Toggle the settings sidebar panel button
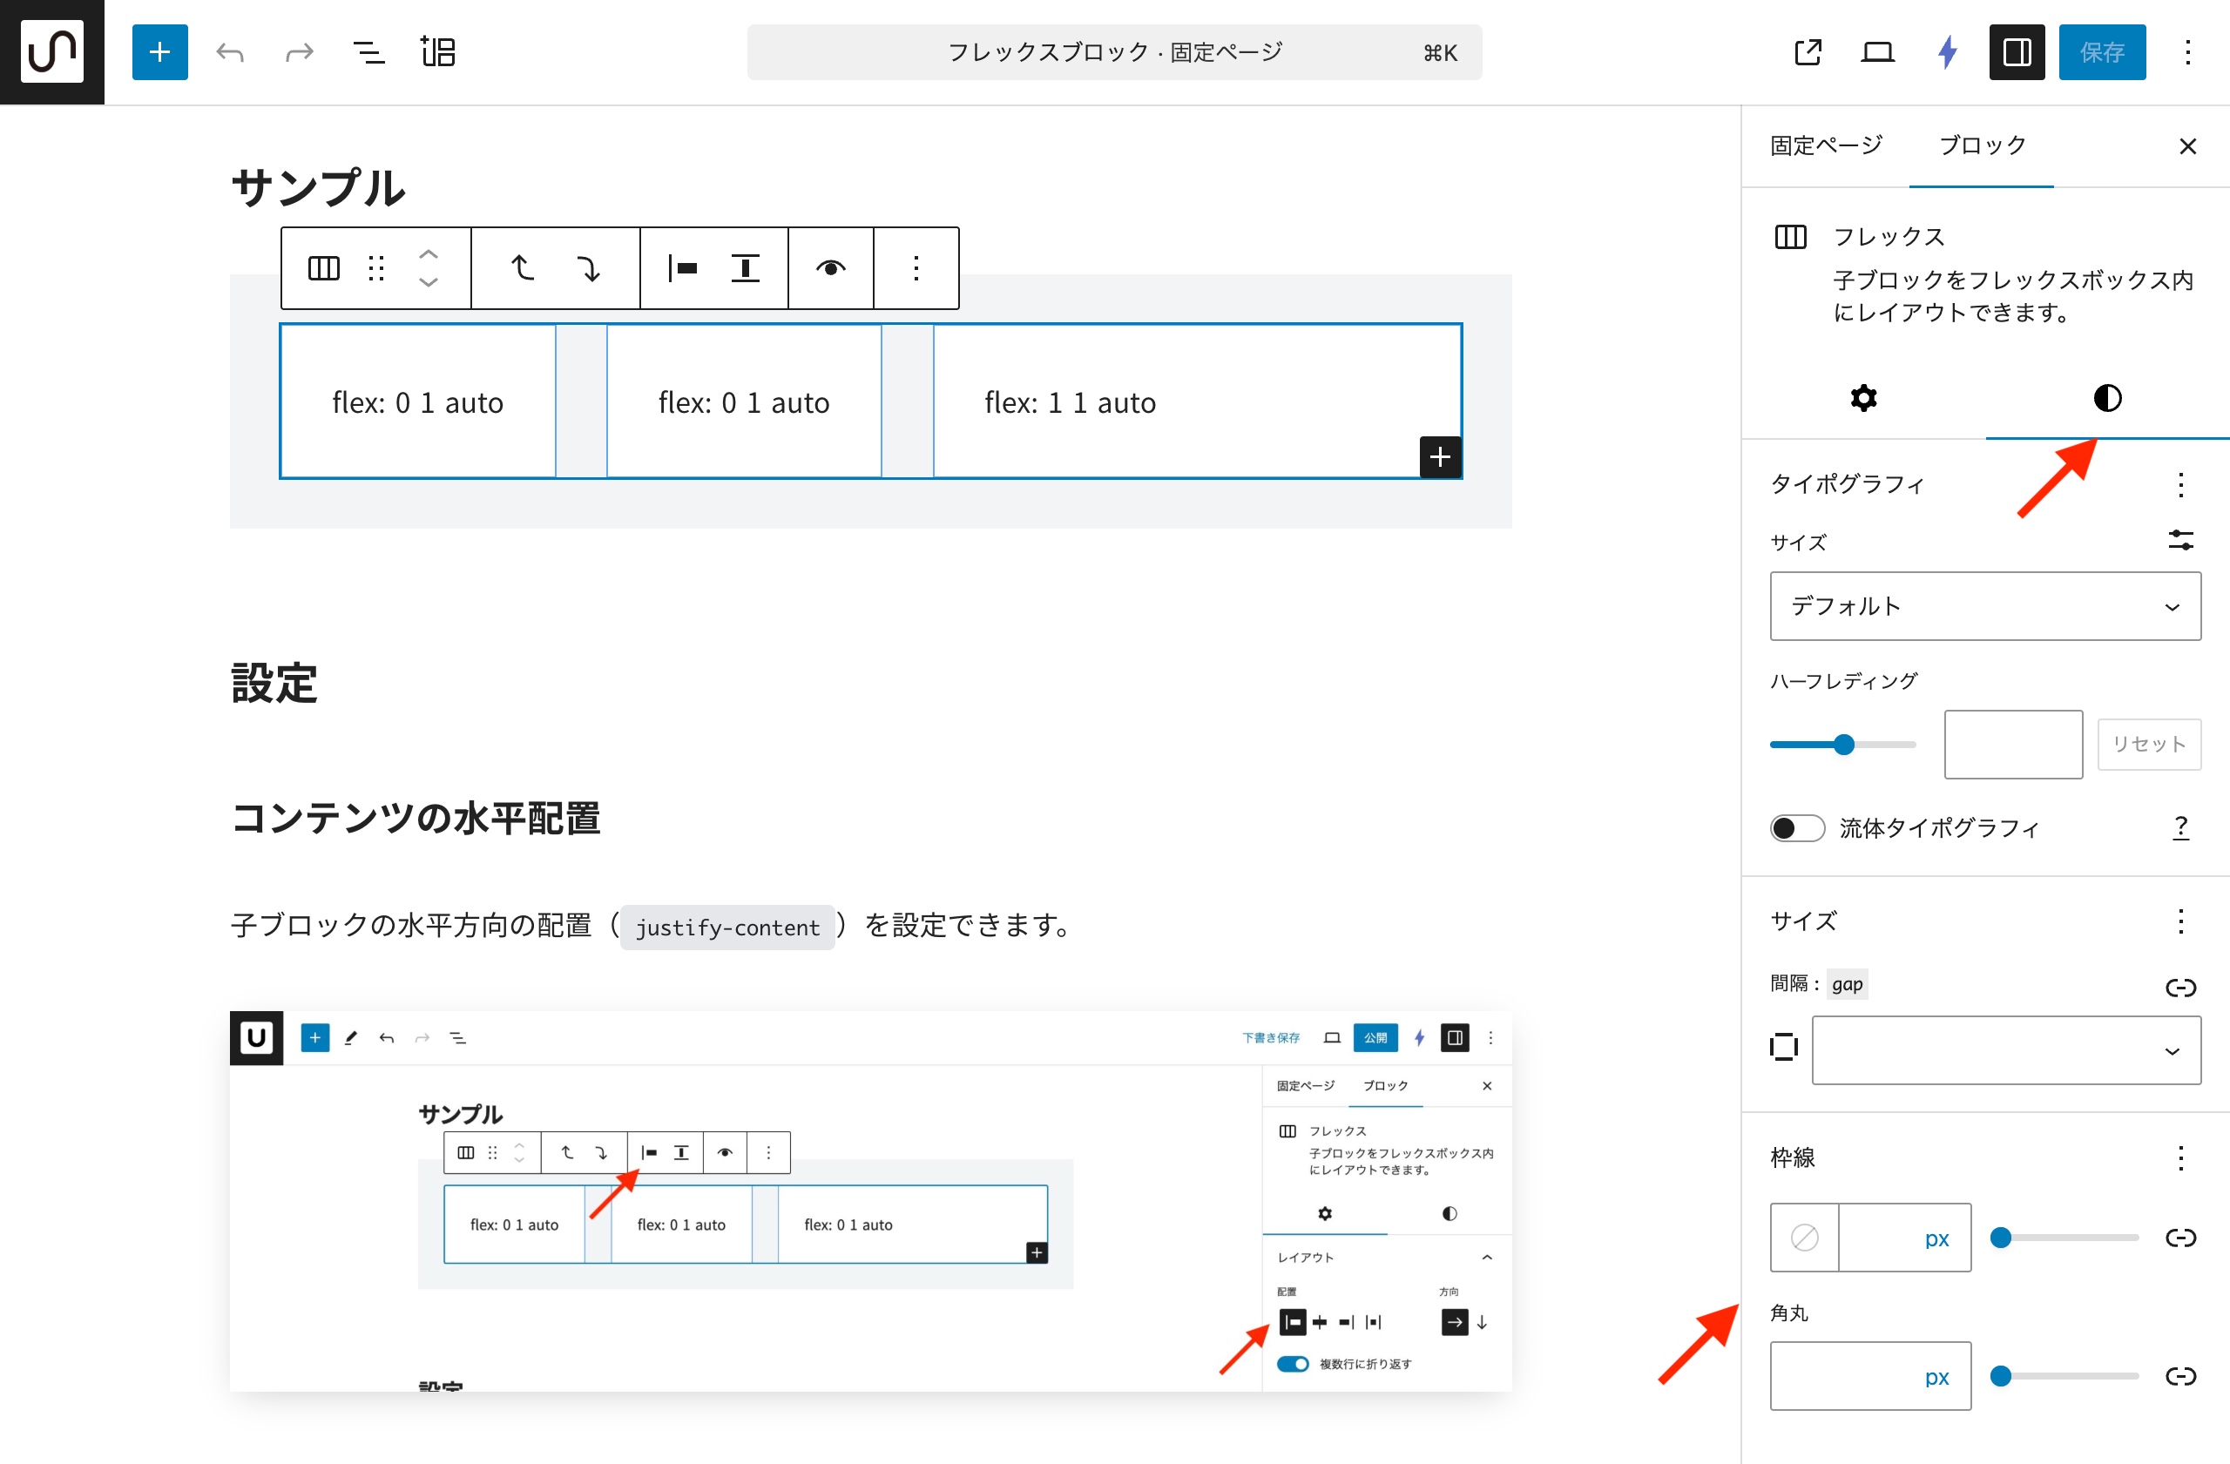 [2017, 52]
